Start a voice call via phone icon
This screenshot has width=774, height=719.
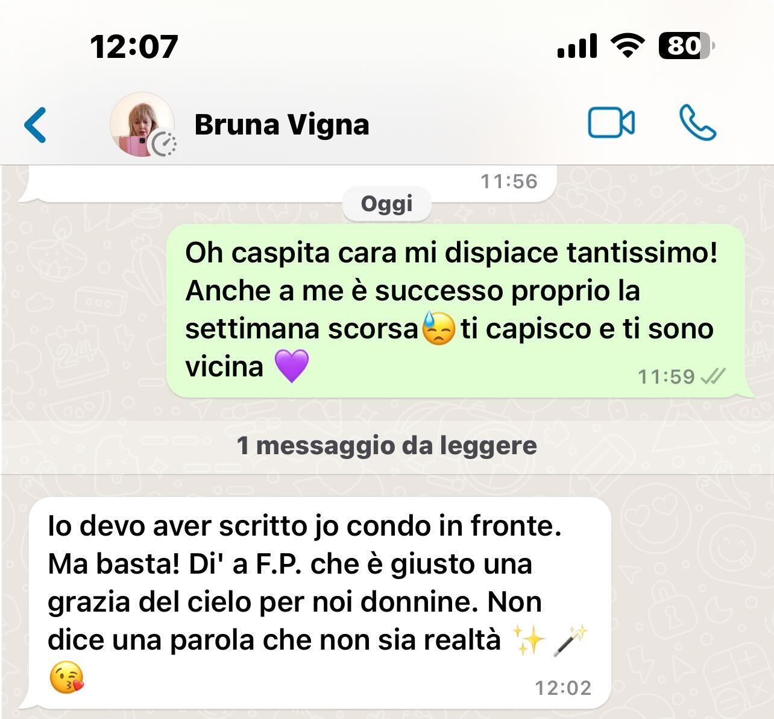pyautogui.click(x=697, y=123)
